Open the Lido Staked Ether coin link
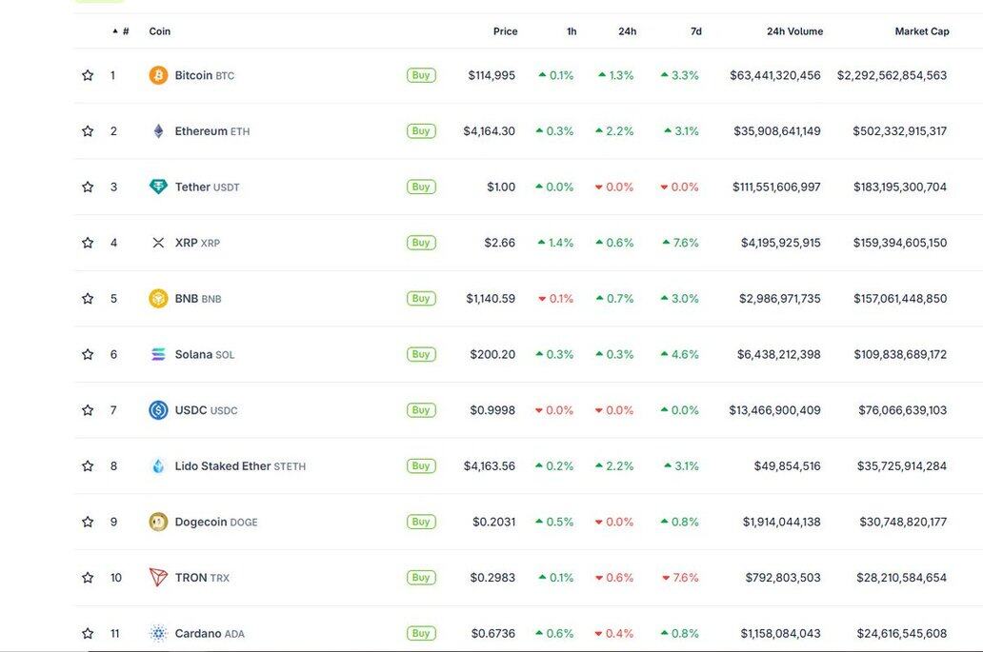Viewport: 983px width, 652px height. [x=223, y=466]
